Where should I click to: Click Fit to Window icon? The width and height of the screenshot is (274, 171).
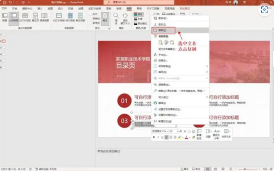(125, 18)
